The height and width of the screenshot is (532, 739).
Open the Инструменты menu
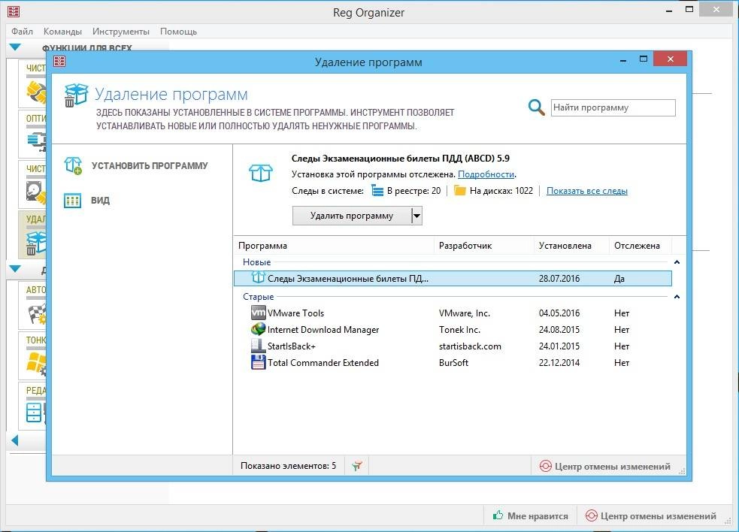pos(120,32)
